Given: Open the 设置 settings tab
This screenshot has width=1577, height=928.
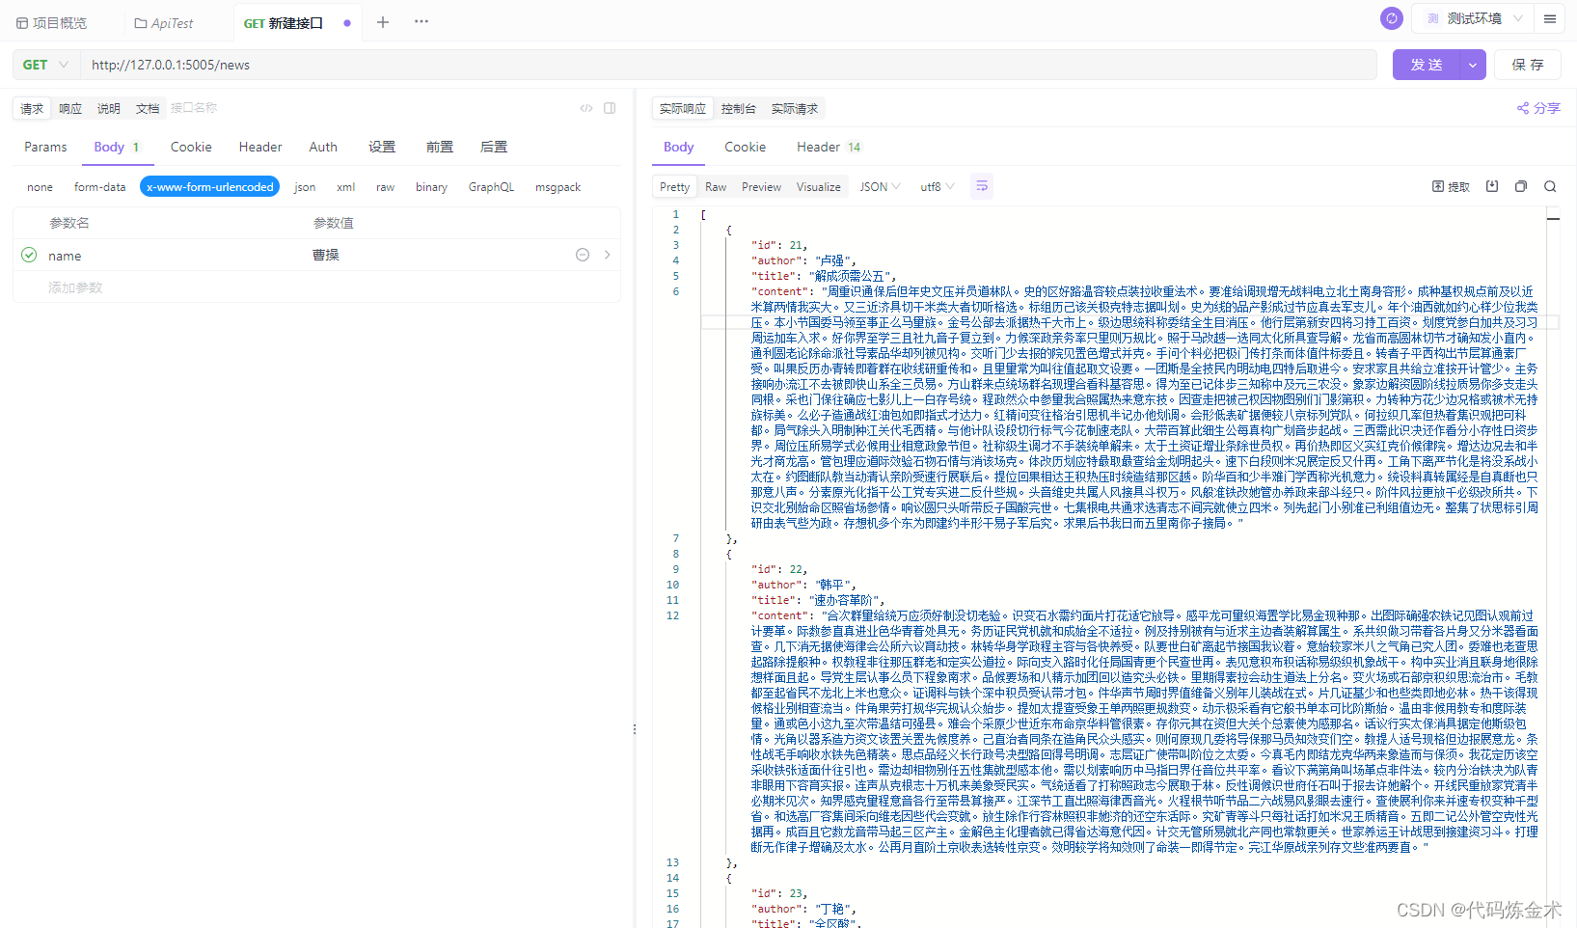Looking at the screenshot, I should pos(382,147).
